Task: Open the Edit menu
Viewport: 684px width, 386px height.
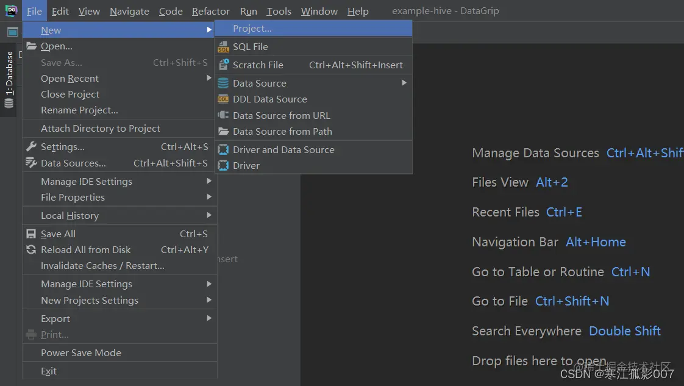Action: [x=60, y=11]
